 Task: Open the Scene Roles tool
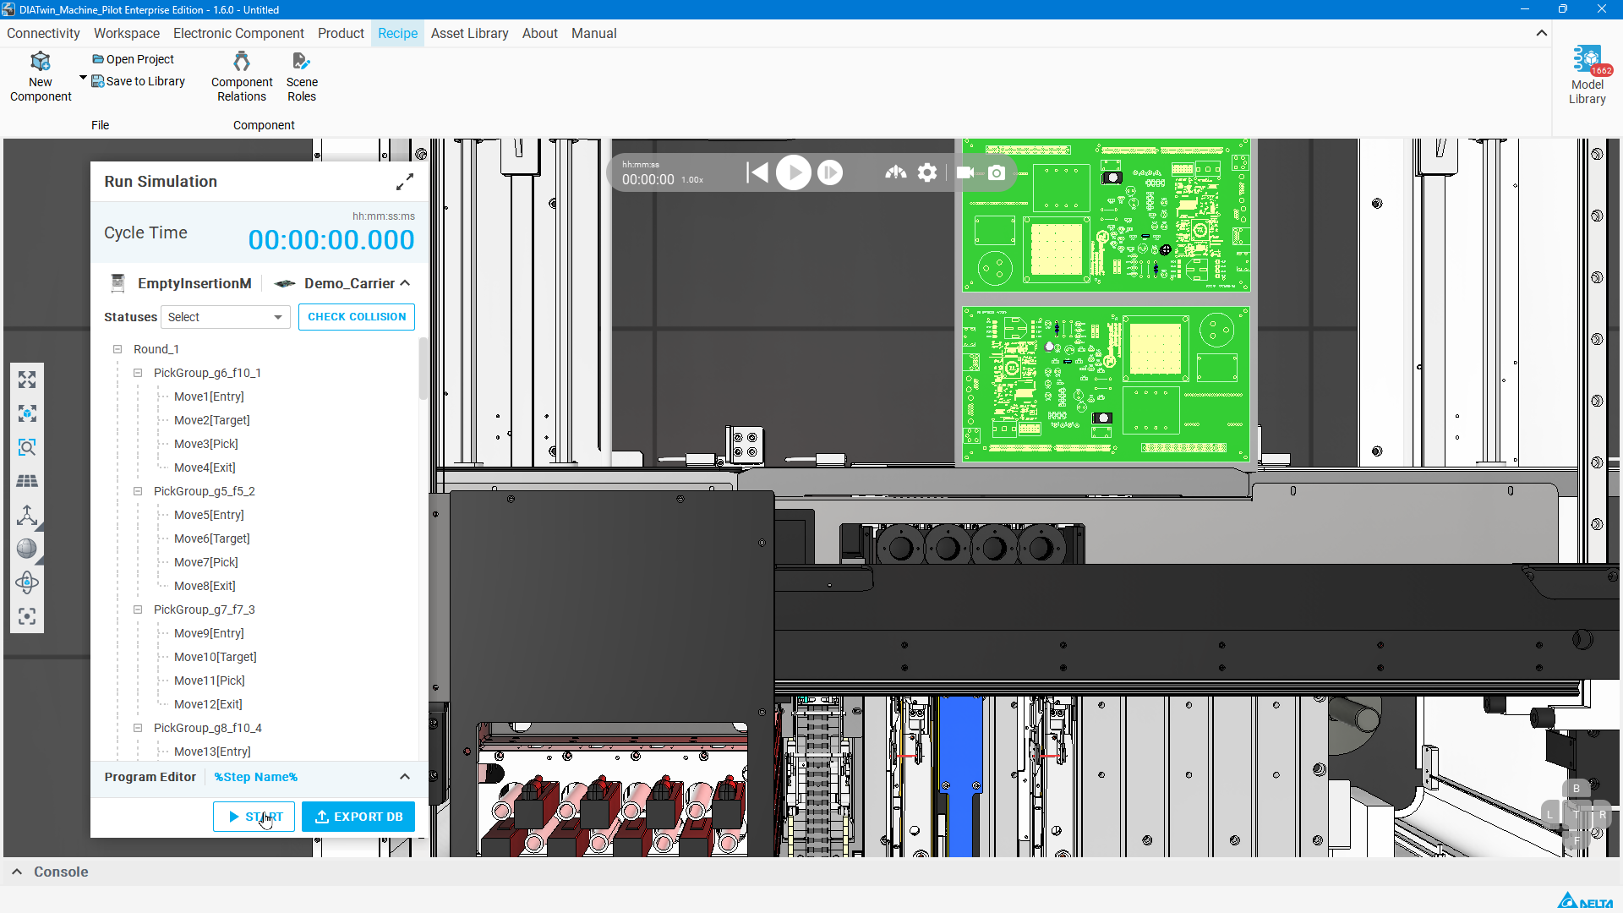point(302,77)
